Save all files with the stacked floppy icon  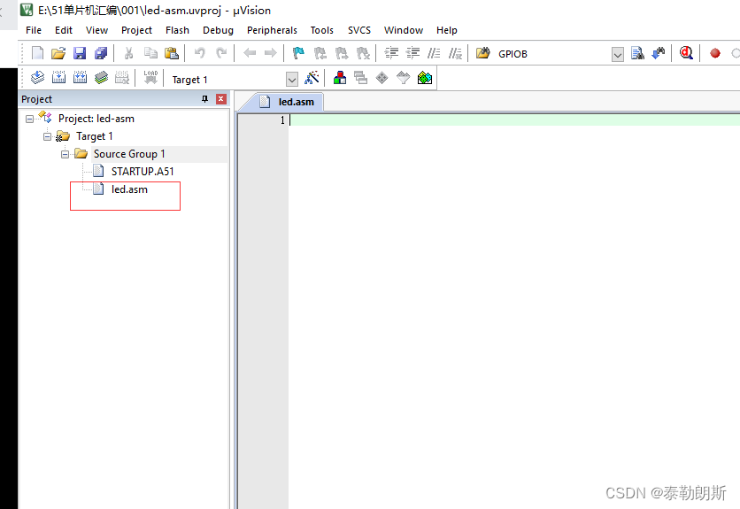coord(101,53)
